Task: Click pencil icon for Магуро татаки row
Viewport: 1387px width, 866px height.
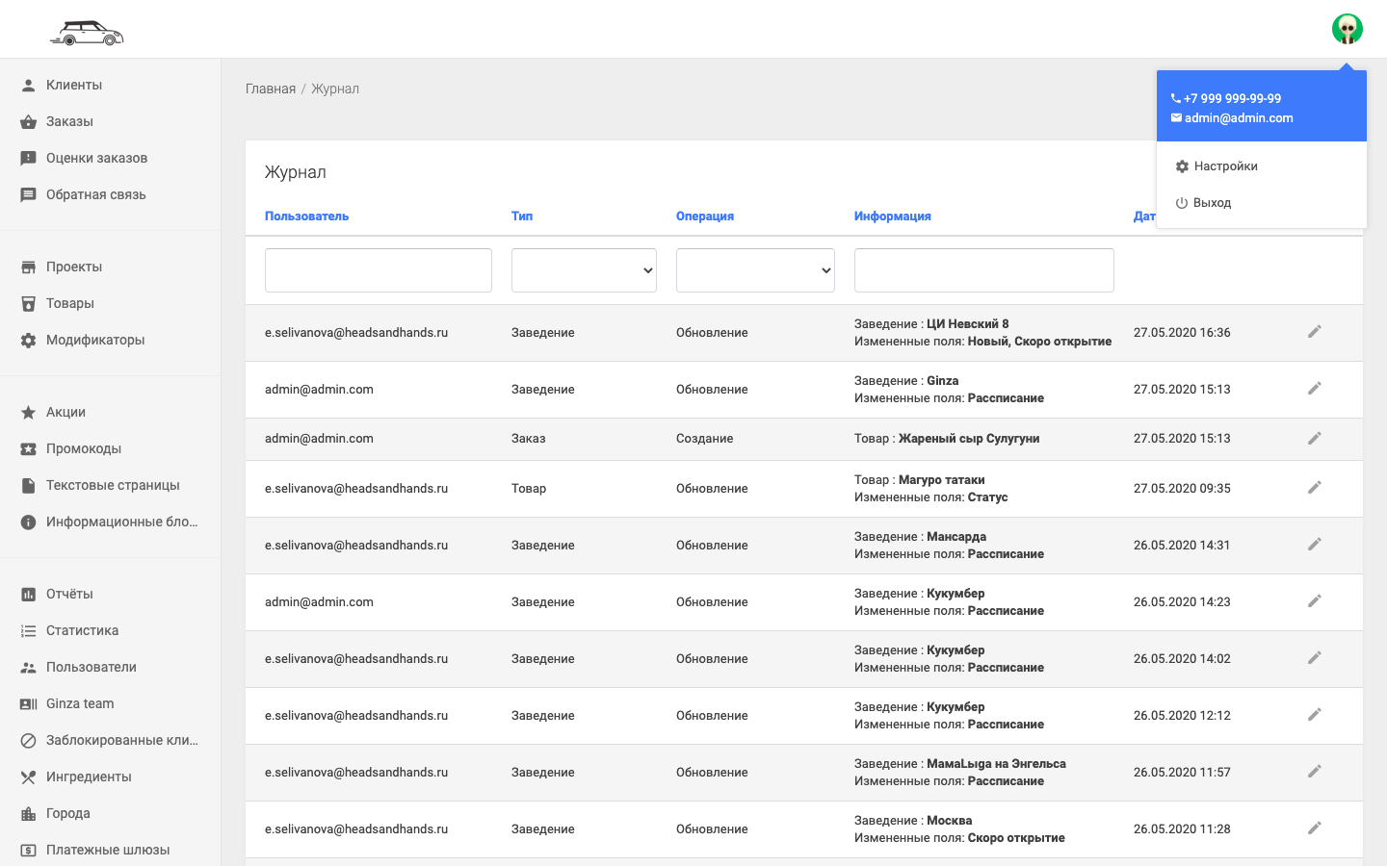Action: tap(1314, 488)
